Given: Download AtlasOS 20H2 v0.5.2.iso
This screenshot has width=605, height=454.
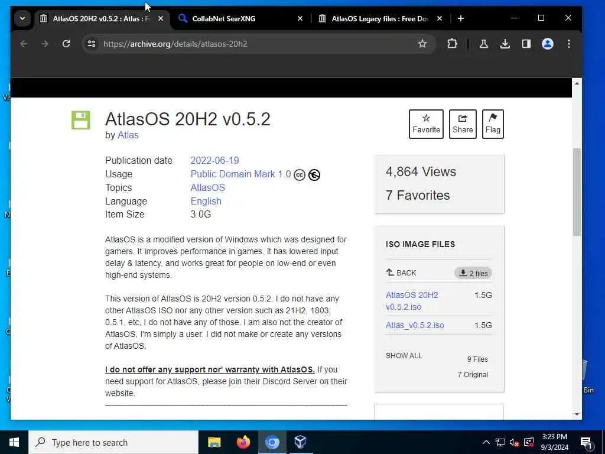Looking at the screenshot, I should [412, 301].
